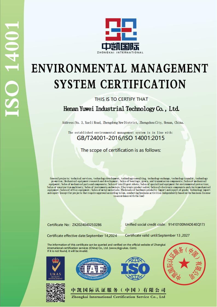The image size is (217, 307).
Task: Click 'If it is not found, it will be invalid'
Action: (68, 251)
